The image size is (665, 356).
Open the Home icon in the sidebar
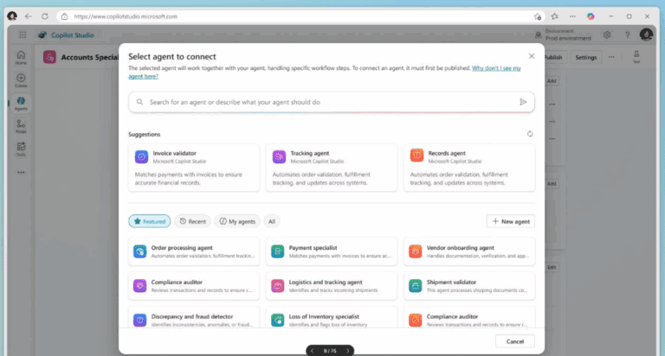(21, 57)
